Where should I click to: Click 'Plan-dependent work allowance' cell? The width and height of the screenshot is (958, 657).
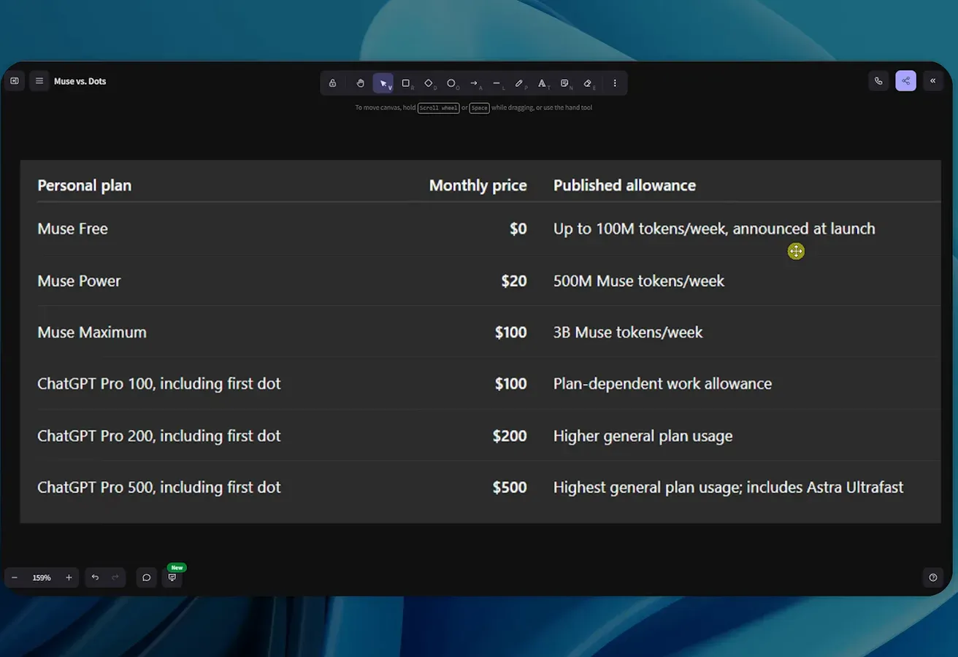tap(662, 383)
